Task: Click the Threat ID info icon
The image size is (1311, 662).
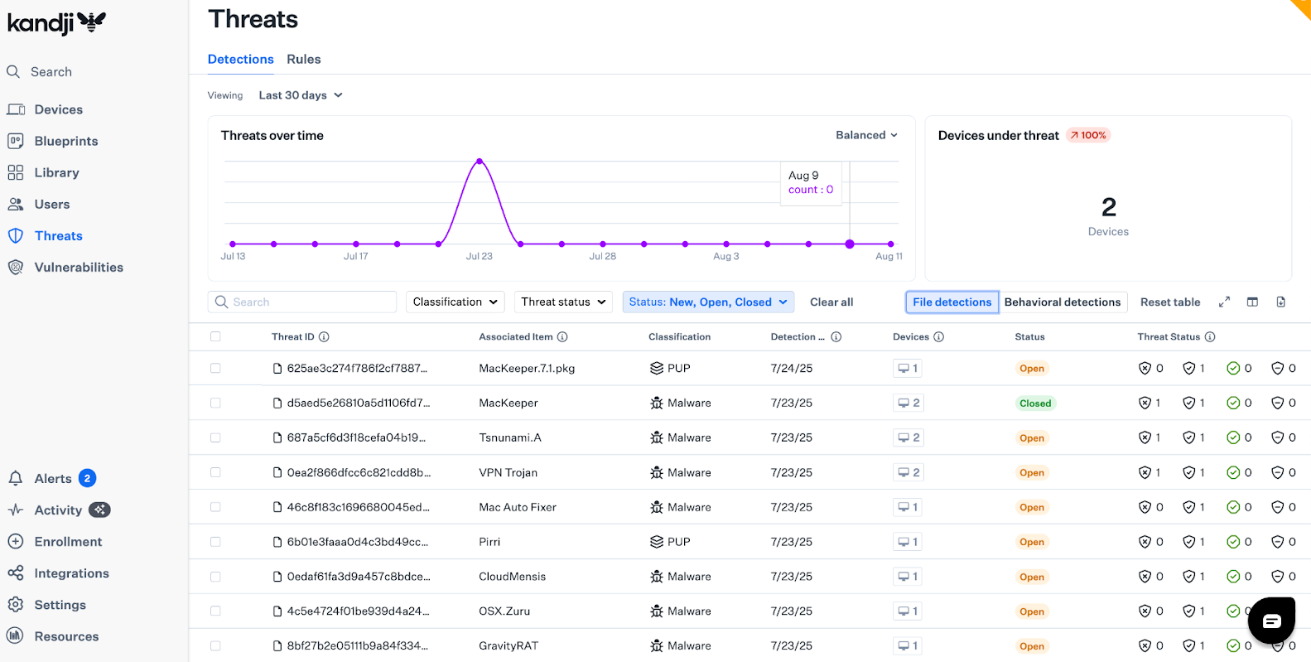Action: pos(324,337)
